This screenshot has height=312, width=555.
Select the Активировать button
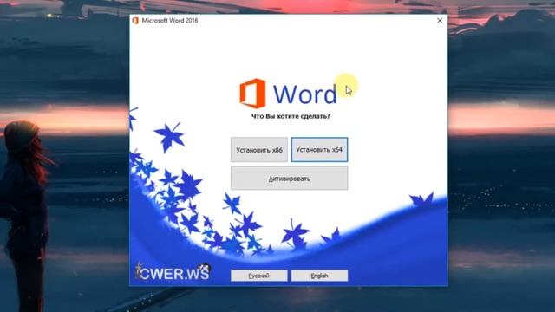pyautogui.click(x=289, y=179)
